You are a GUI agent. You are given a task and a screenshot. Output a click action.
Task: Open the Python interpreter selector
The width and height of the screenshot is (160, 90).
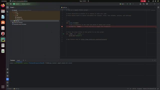pos(149,89)
